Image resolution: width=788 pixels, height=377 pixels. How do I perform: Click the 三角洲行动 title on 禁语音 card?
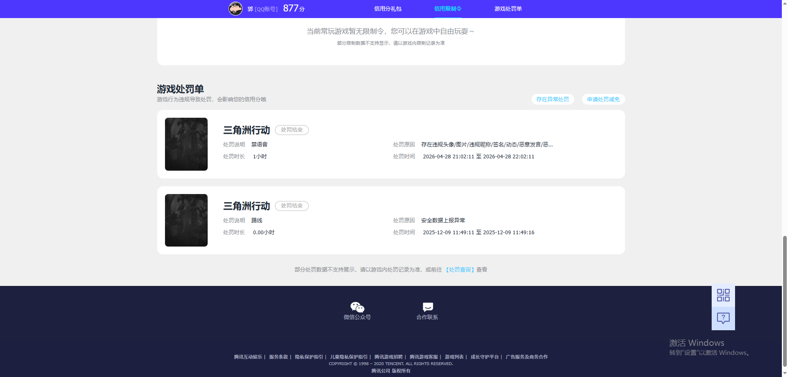coord(247,130)
